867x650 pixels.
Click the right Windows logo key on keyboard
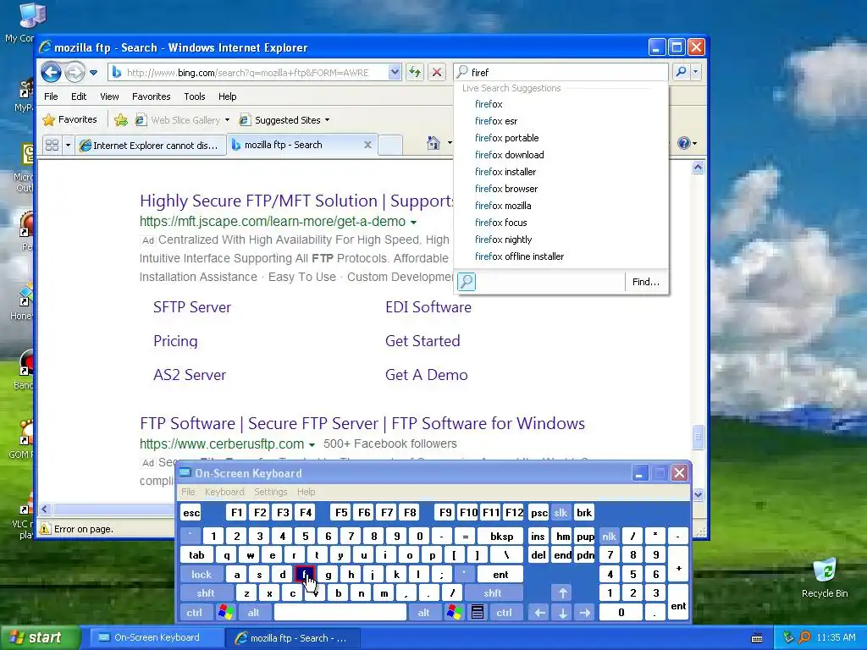(x=455, y=613)
